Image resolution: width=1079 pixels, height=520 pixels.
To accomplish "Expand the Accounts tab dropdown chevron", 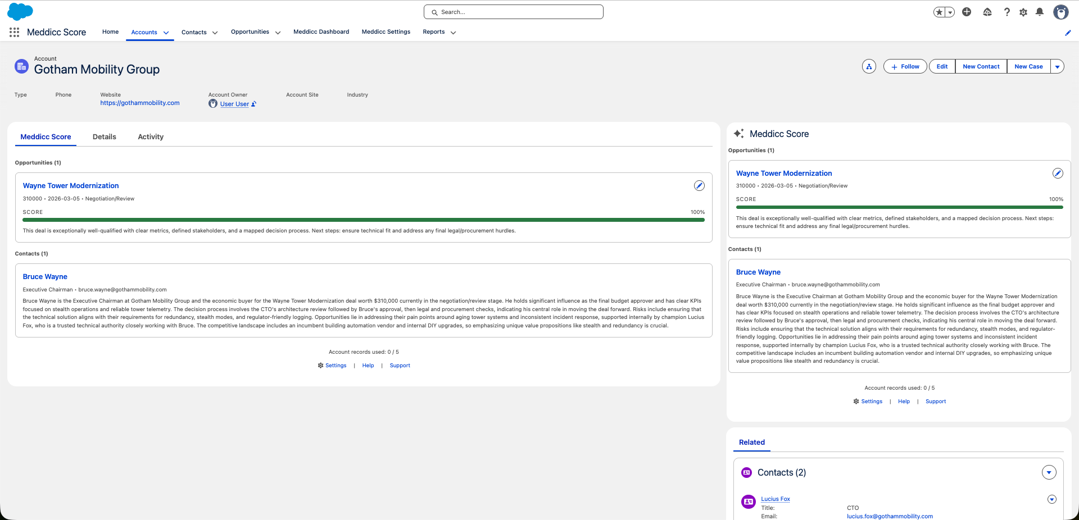I will tap(166, 33).
